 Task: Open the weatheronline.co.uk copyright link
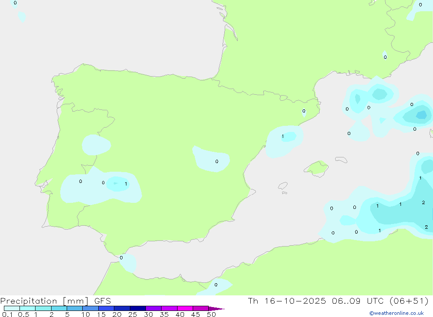click(397, 313)
